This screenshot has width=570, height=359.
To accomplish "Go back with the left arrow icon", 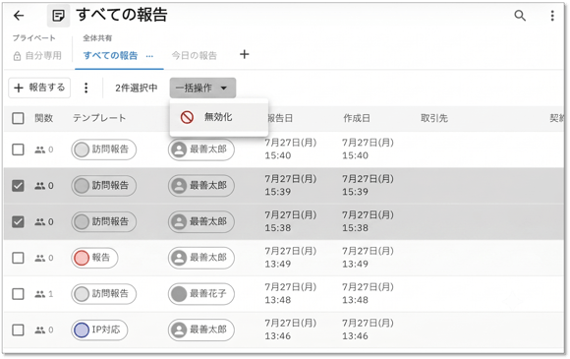I will [19, 16].
